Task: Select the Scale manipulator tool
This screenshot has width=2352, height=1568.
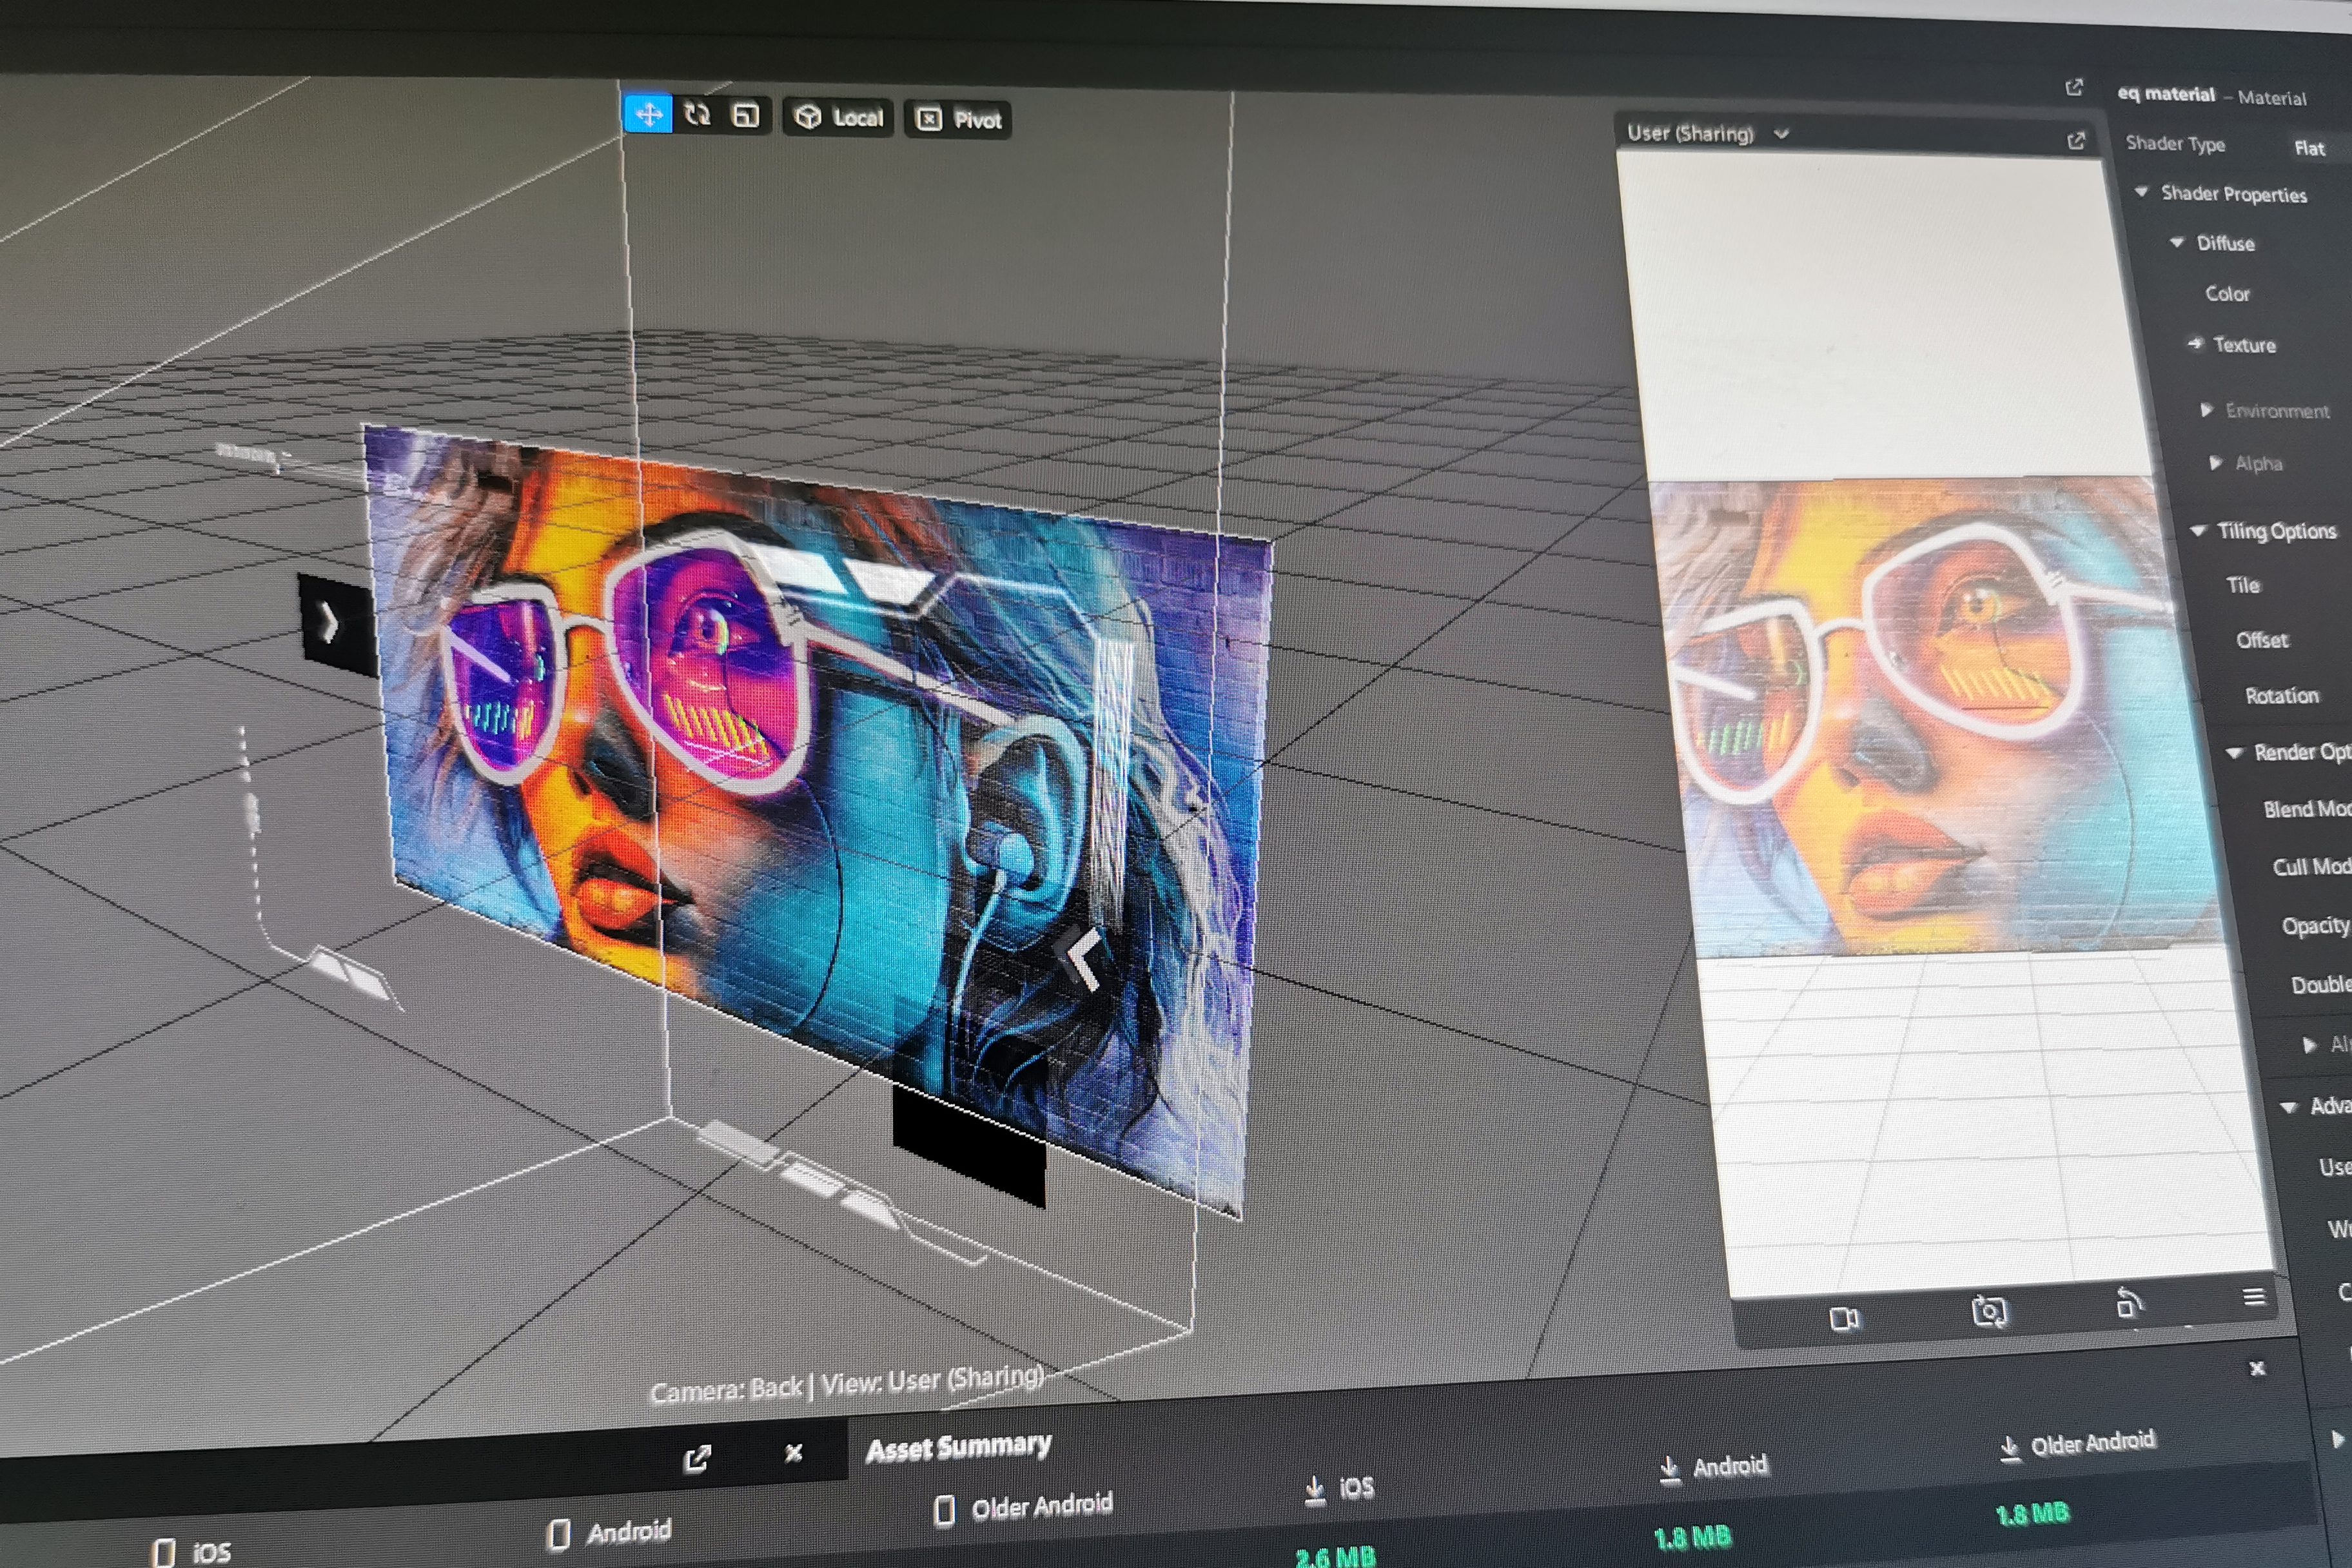Action: tap(745, 116)
